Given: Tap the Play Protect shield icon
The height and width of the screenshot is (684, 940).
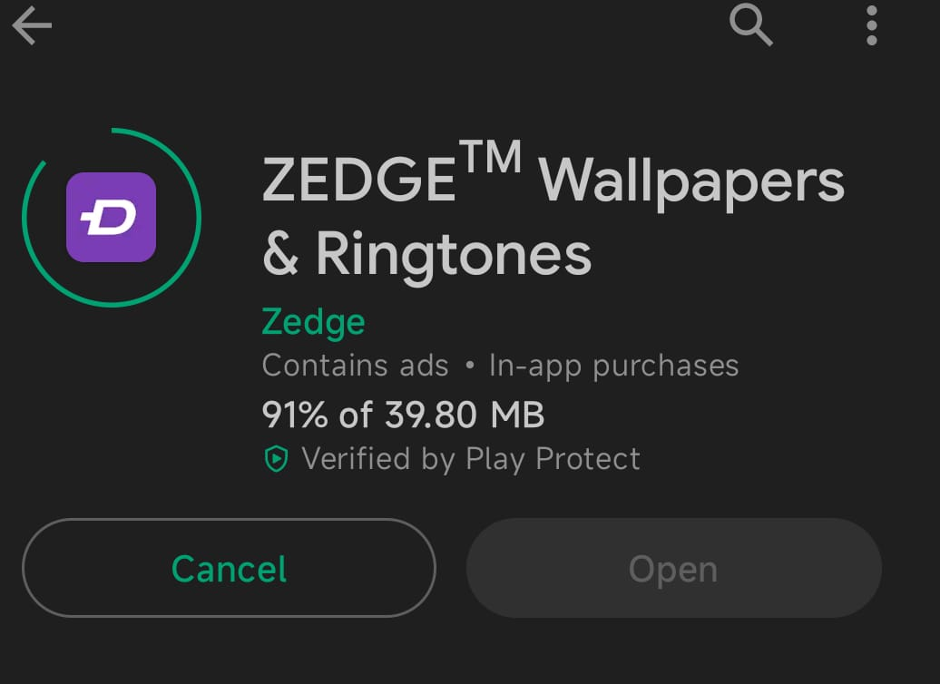Looking at the screenshot, I should [x=275, y=460].
